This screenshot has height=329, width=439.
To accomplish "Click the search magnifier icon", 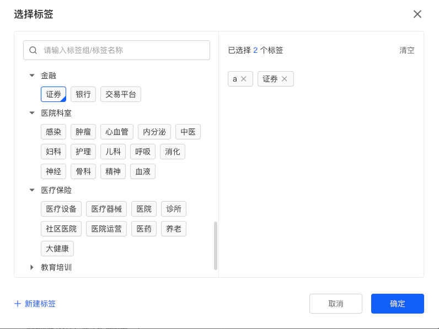I will pos(33,50).
